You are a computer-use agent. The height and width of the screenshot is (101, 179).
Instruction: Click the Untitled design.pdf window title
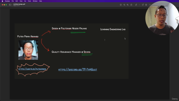19,4
